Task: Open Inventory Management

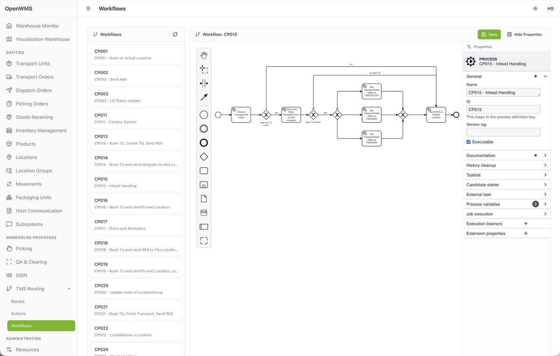Action: click(x=41, y=131)
